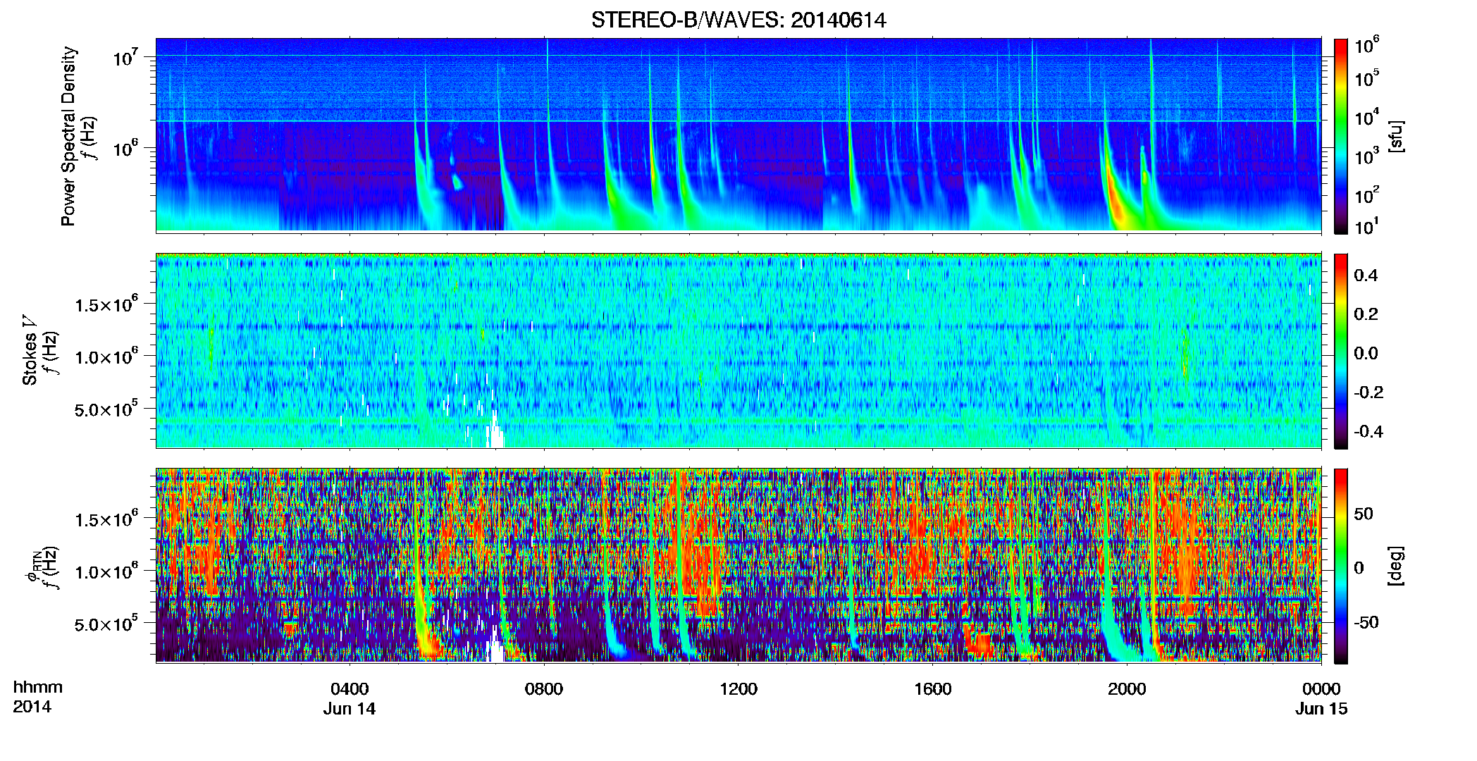Select the 0.0 label on the Stokes V scale
The image size is (1477, 761).
coord(1366,353)
